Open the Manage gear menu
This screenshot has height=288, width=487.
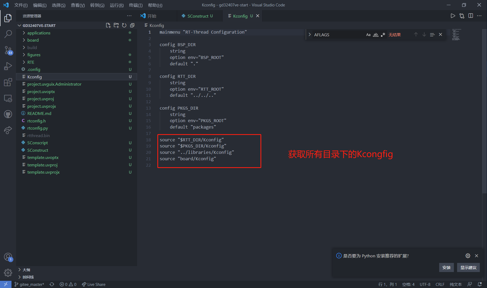tap(8, 273)
